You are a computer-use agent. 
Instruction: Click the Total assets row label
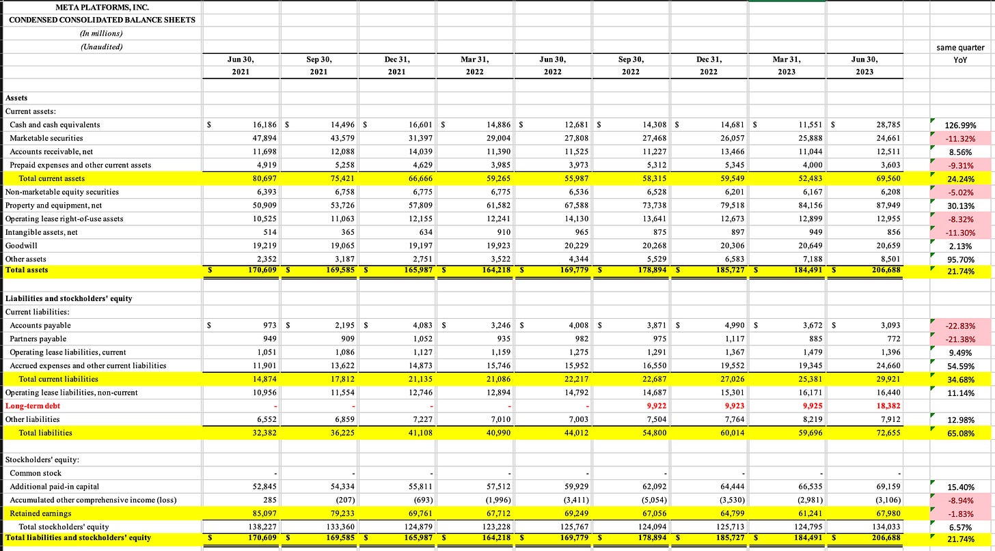(27, 270)
